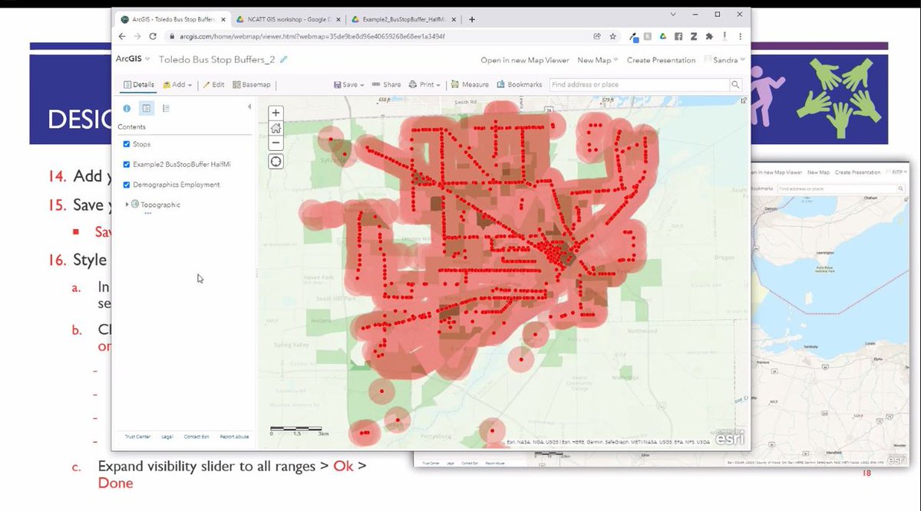Collapse the side panel with arrow

point(248,106)
